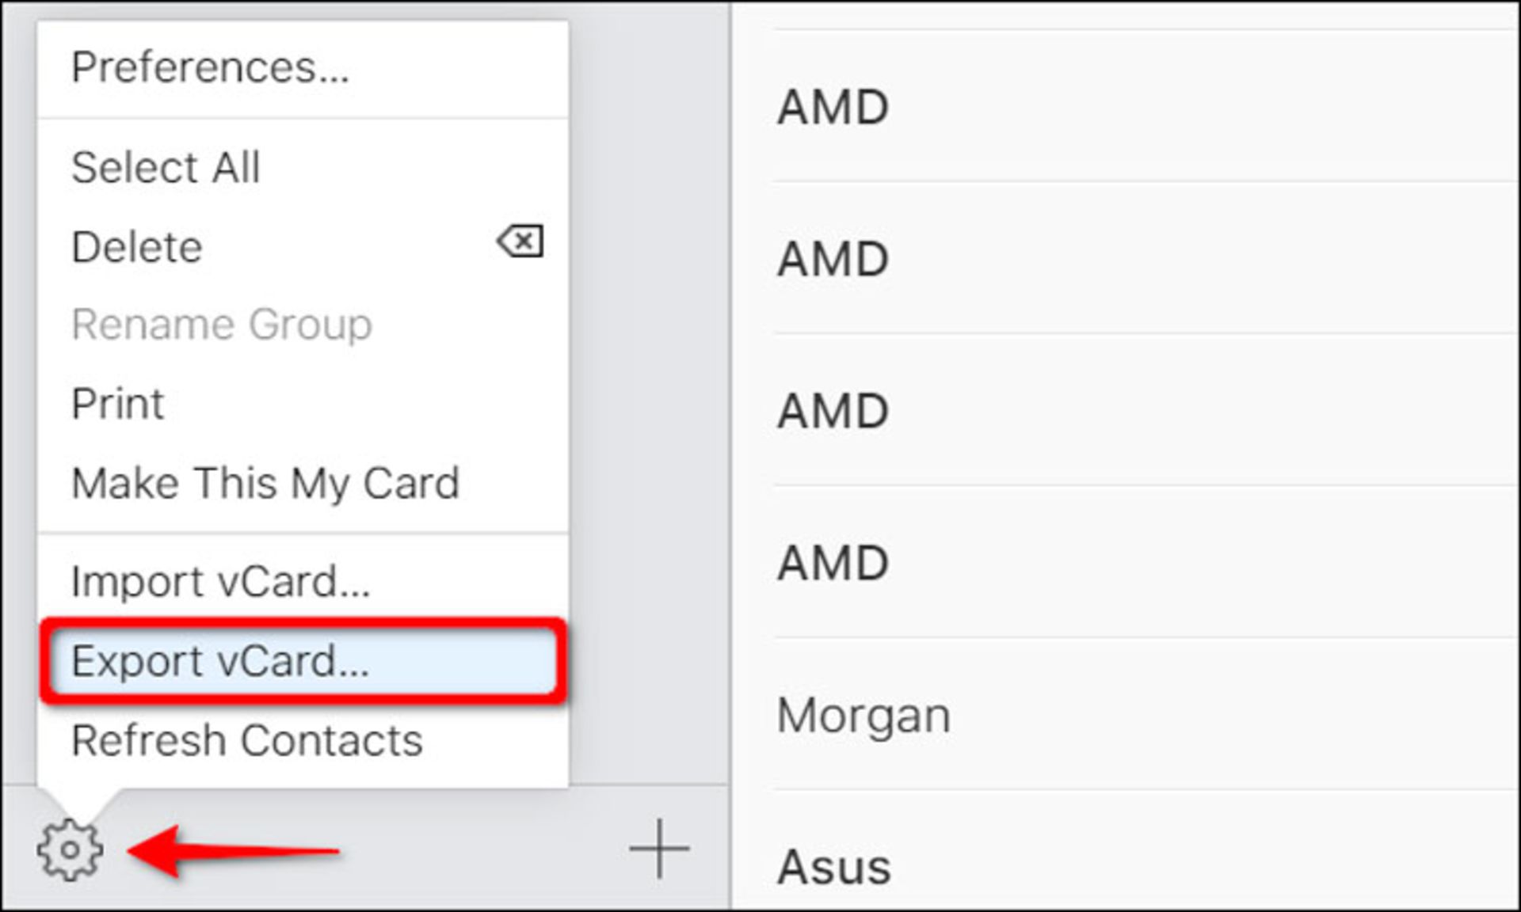Select the third AMD contact in list

click(x=833, y=411)
